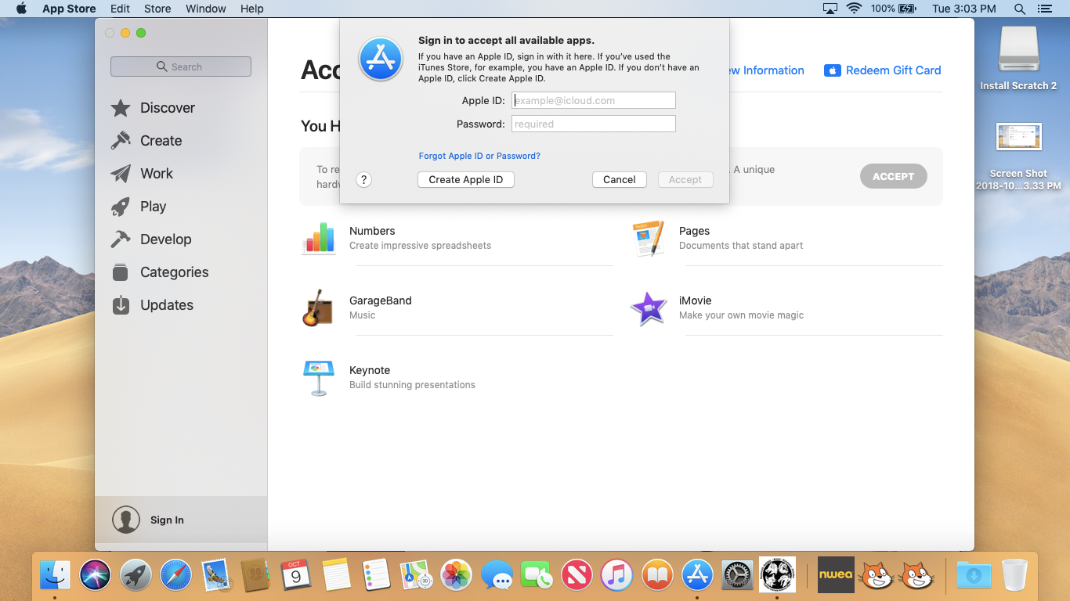
Task: Click the Apple ID text field
Action: coord(594,100)
